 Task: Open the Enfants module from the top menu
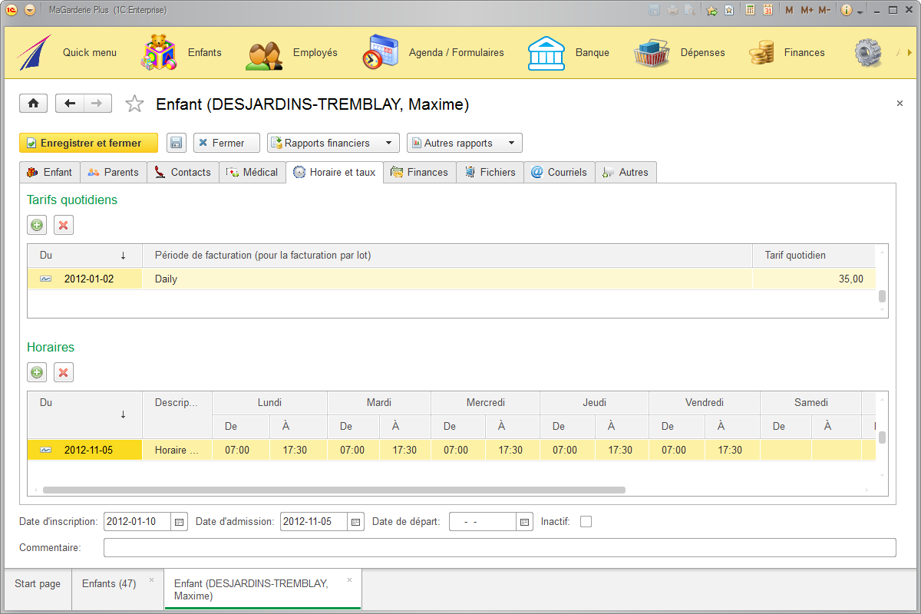(204, 52)
